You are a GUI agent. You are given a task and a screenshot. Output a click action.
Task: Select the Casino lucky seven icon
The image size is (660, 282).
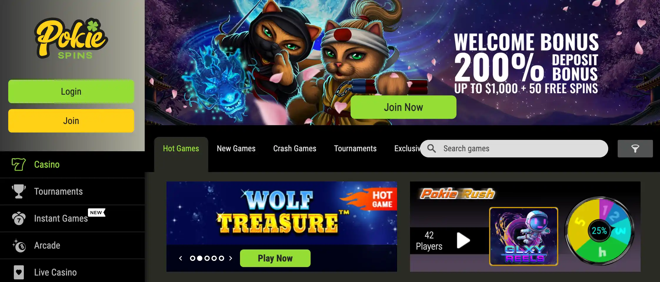(19, 164)
